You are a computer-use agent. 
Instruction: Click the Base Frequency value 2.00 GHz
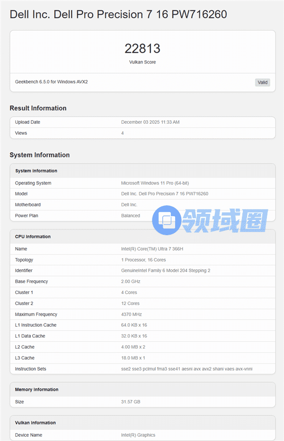131,282
